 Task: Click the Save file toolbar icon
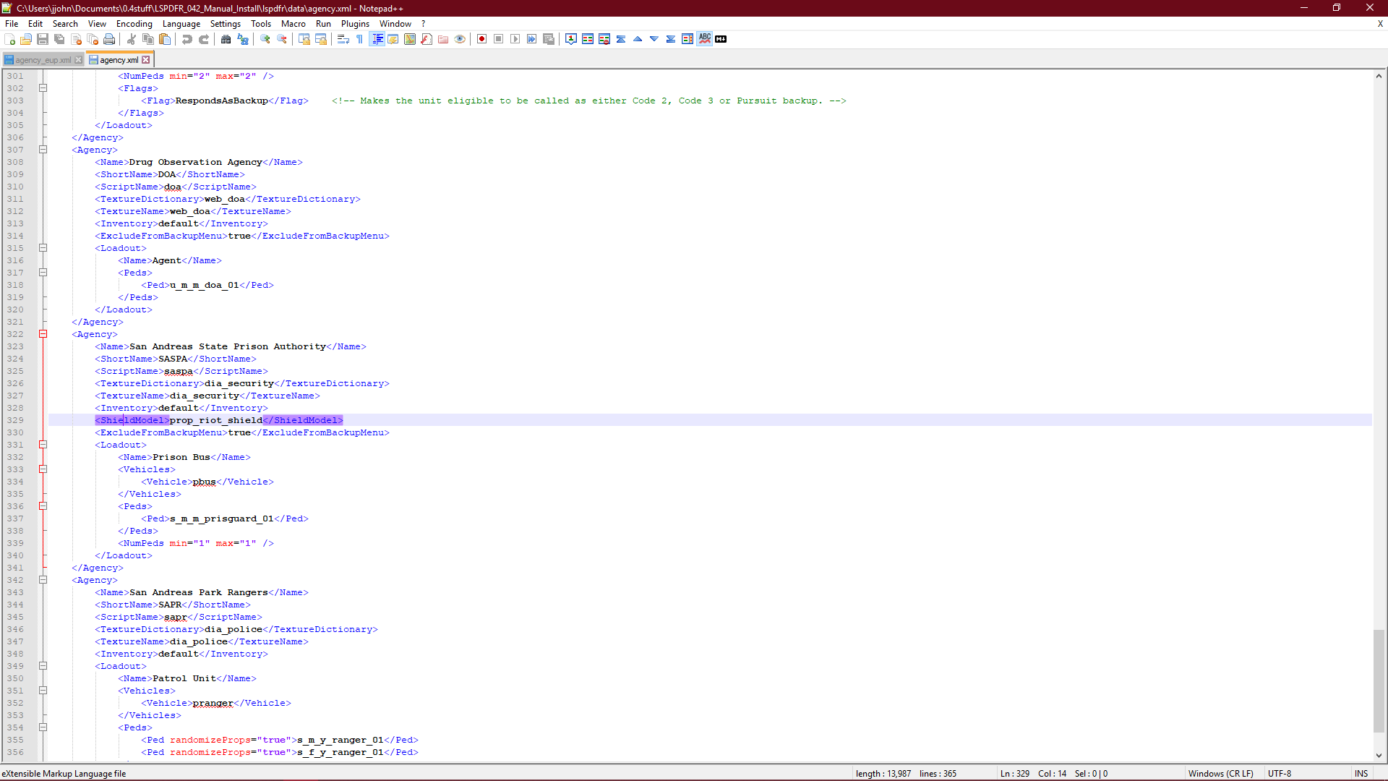[43, 39]
